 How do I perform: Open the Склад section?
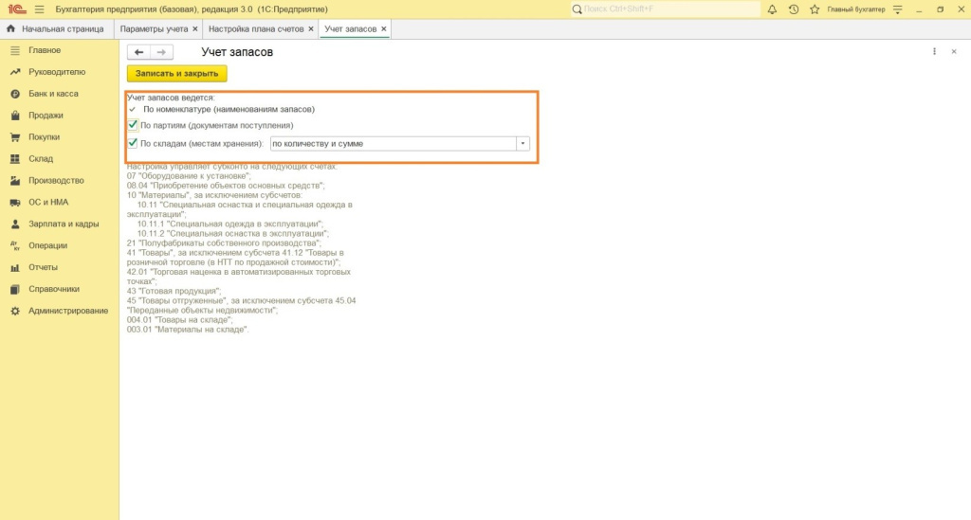(41, 159)
